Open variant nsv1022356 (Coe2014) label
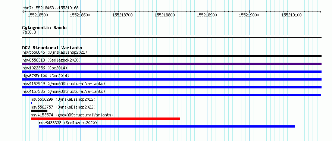332x141 pixels. pyautogui.click(x=45, y=68)
